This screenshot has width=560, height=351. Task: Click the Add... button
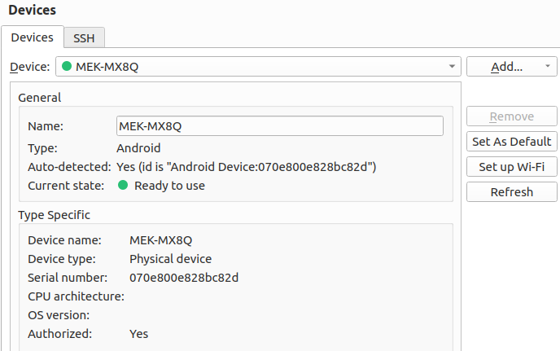506,67
